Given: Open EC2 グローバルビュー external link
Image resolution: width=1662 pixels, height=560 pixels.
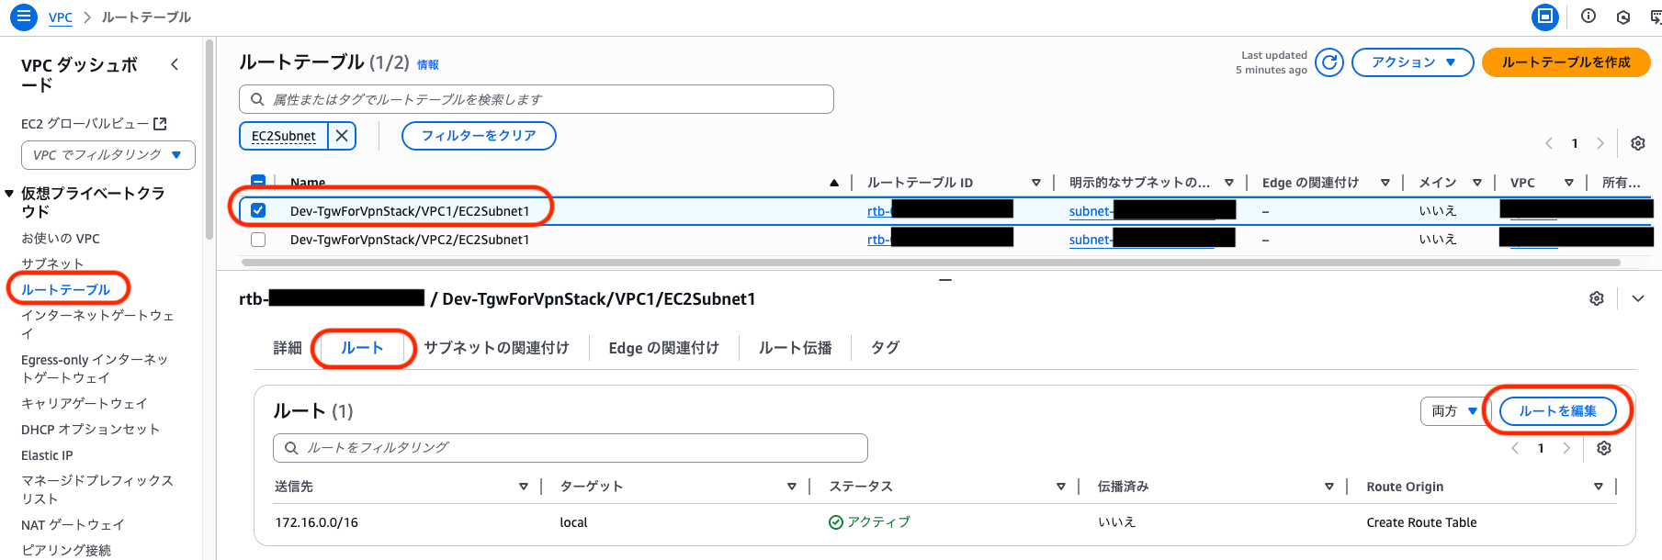Looking at the screenshot, I should coord(94,124).
